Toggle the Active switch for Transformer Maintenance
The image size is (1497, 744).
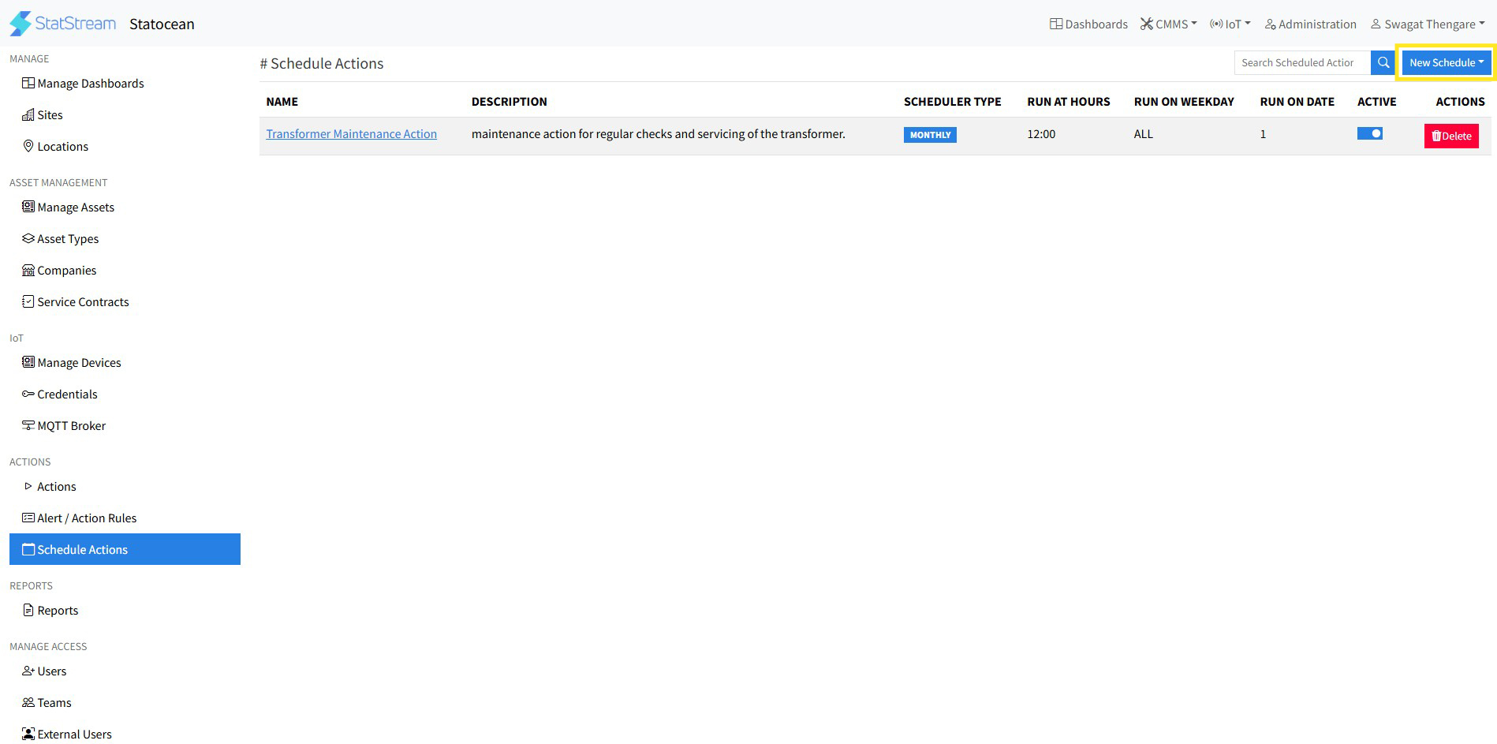click(x=1369, y=134)
